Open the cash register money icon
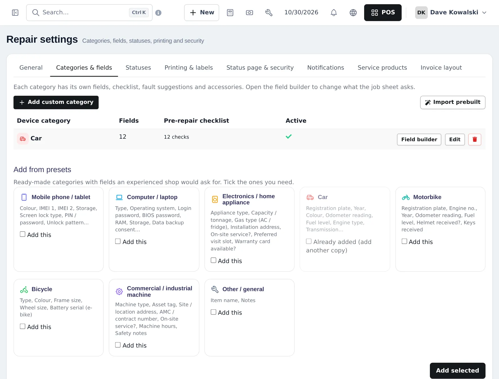499x379 pixels. click(249, 13)
